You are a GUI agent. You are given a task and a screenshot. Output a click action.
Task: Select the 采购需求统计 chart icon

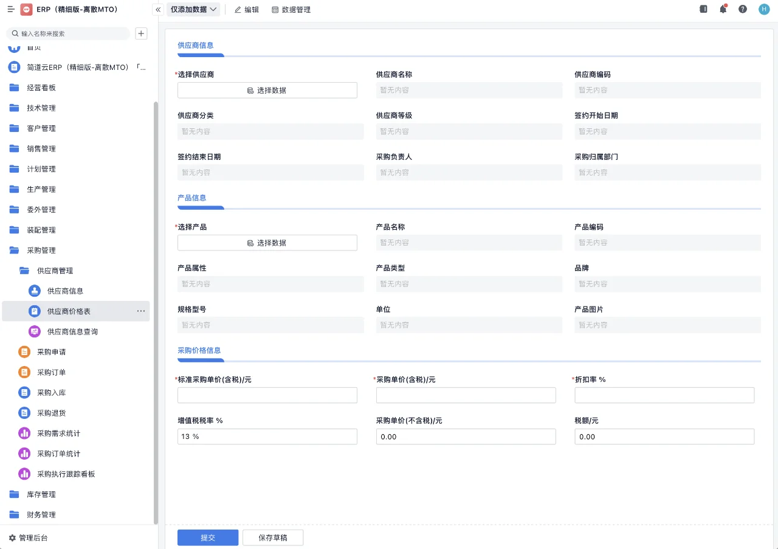click(24, 433)
